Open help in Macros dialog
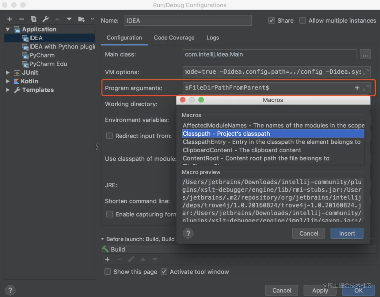Screen dimensions: 380x297 (x=188, y=233)
